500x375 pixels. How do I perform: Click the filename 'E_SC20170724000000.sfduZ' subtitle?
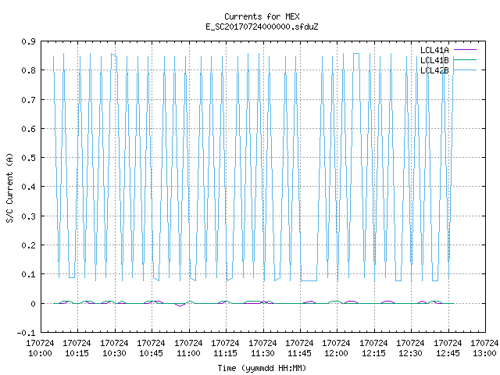pos(262,27)
